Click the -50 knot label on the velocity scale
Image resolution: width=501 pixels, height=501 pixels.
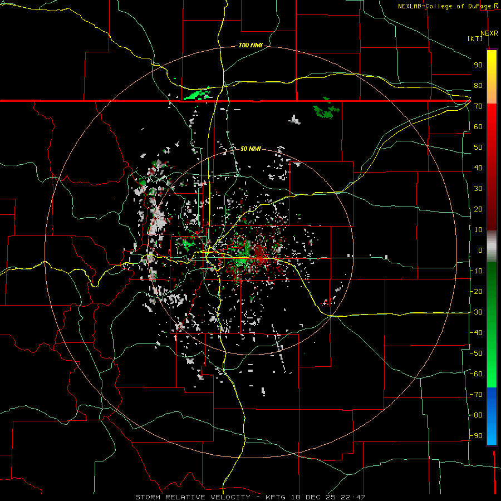476,353
